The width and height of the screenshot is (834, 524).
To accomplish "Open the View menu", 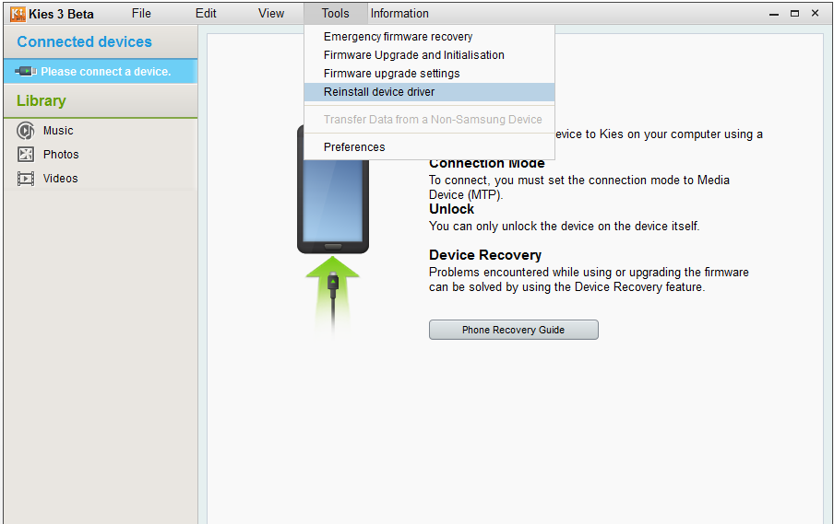I will (271, 13).
